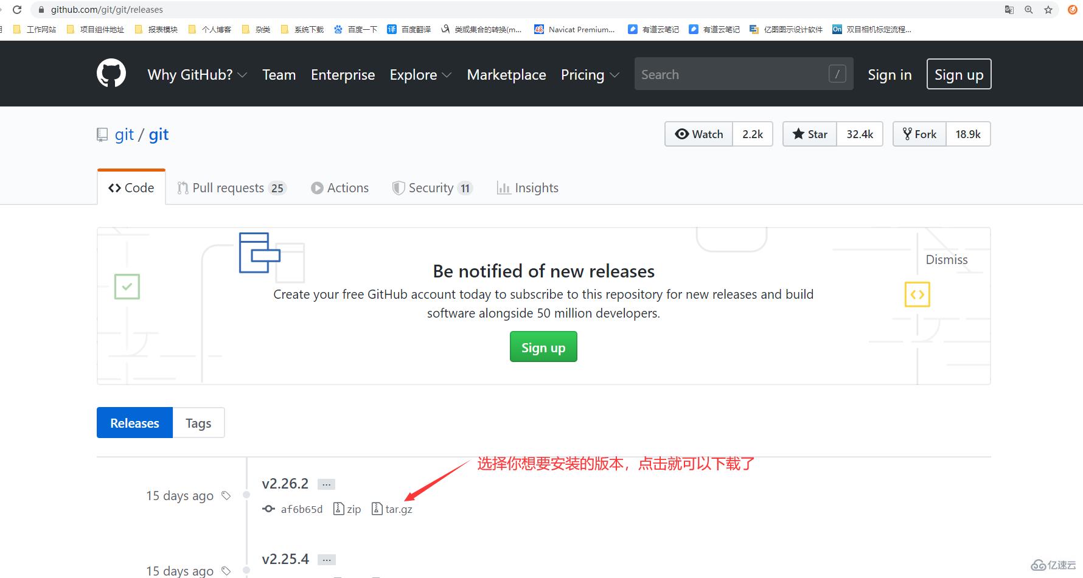Open the 百度翻译 bookmark

409,29
